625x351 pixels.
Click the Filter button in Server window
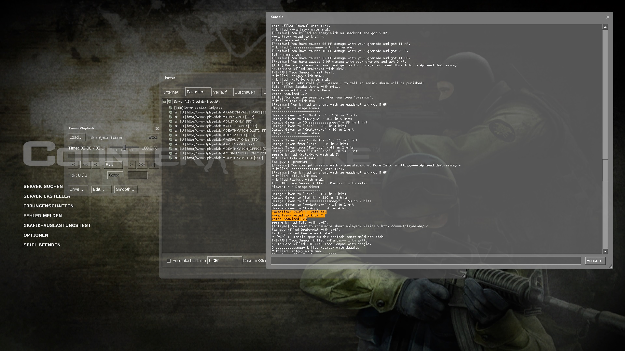pyautogui.click(x=225, y=260)
